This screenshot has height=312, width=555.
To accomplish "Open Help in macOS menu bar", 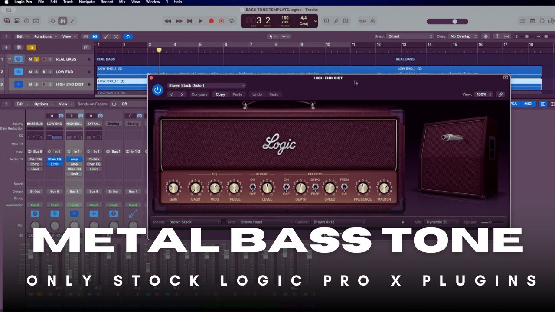I will (178, 2).
